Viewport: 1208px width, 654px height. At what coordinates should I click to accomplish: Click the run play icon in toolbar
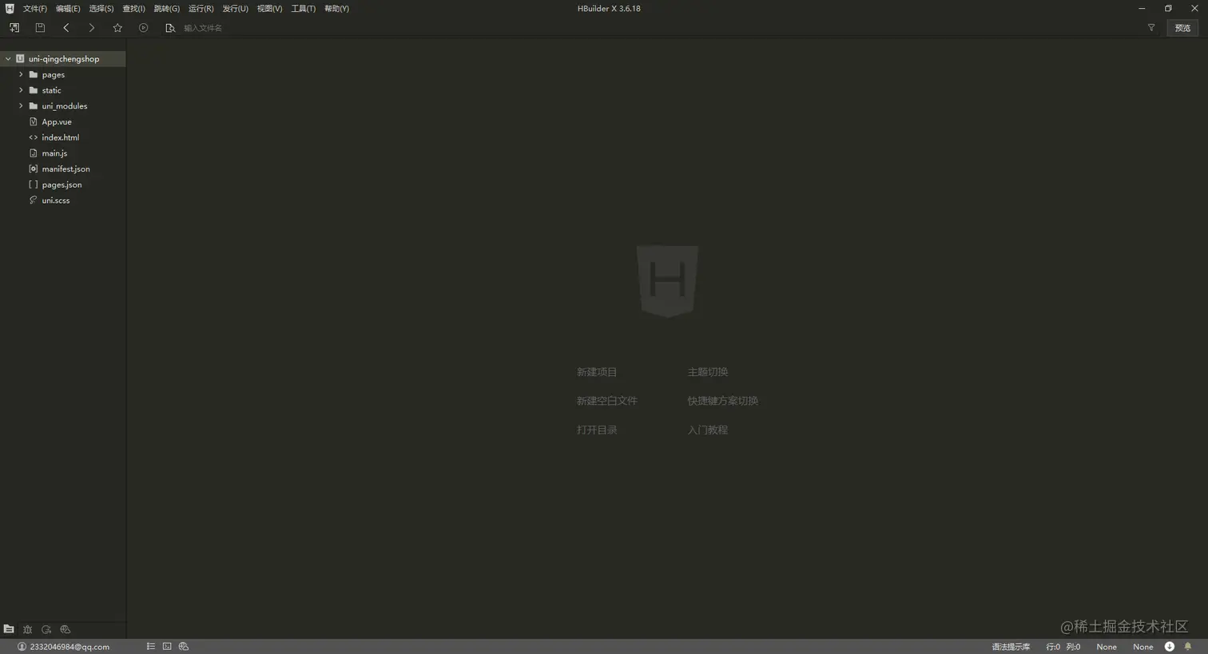[144, 28]
